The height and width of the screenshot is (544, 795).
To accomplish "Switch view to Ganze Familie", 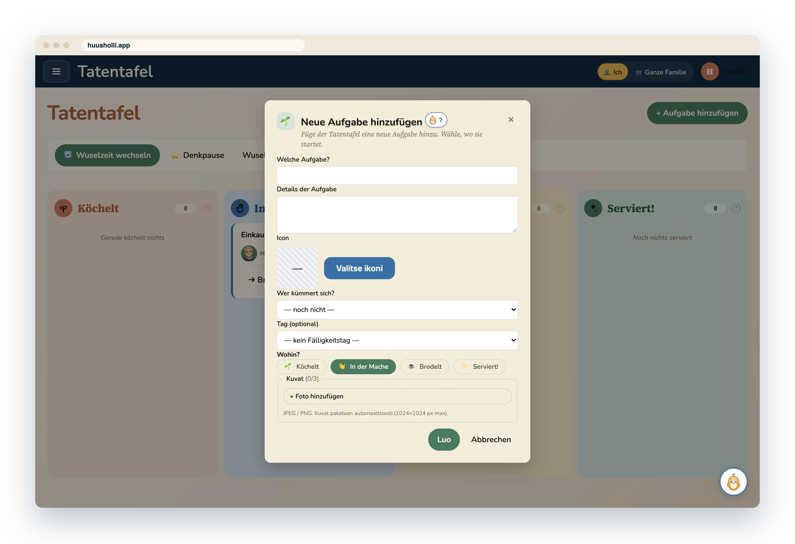I will (x=661, y=72).
